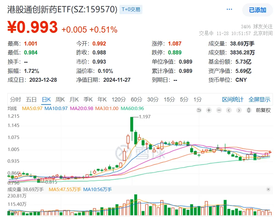Open the three-dot more options menu

pos(229,9)
